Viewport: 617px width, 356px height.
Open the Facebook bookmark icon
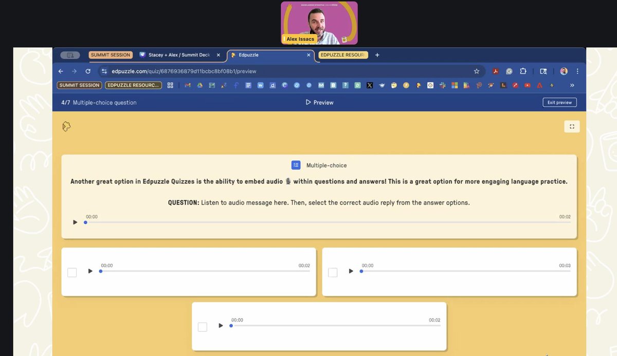point(235,85)
